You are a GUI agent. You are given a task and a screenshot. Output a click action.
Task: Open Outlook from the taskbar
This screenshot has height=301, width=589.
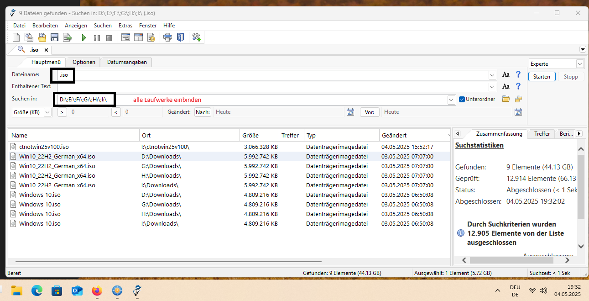click(77, 290)
